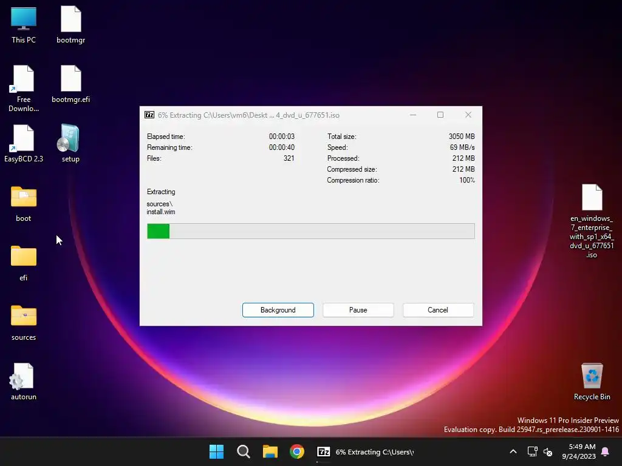Open File Explorer from the taskbar
Viewport: 622px width, 466px height.
270,451
